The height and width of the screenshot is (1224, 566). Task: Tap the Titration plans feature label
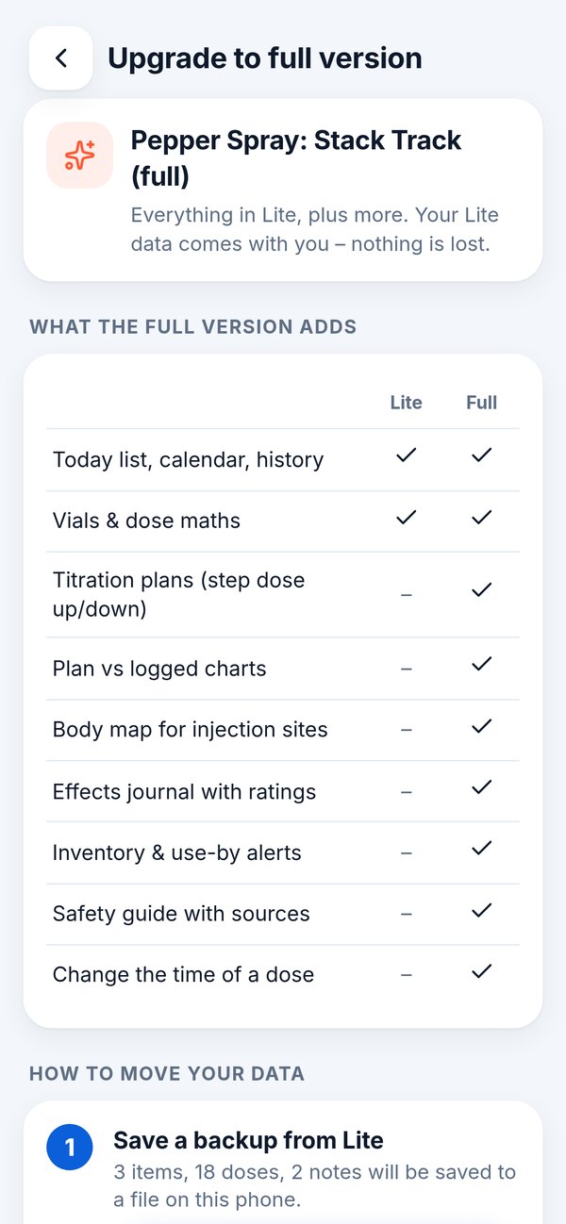click(179, 594)
